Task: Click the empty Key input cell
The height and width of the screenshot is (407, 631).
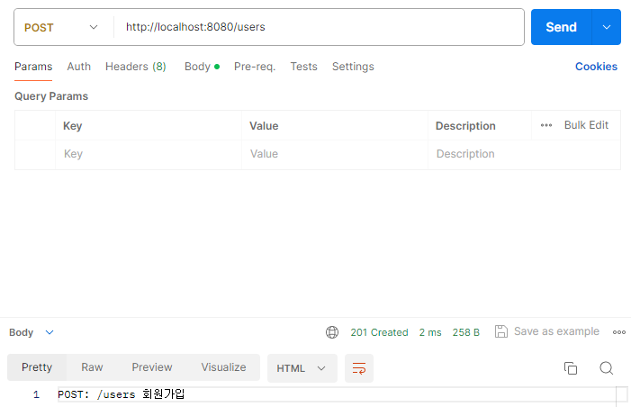Action: (x=149, y=154)
